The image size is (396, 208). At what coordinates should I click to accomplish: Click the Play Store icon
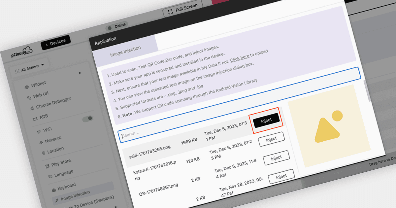[47, 165]
